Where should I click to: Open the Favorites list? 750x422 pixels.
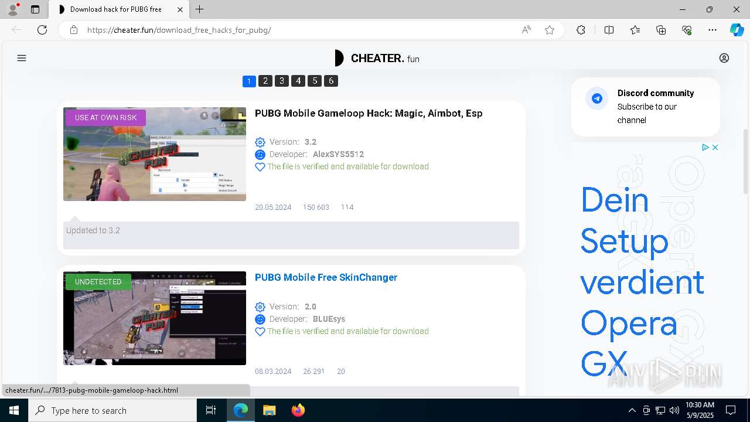[635, 30]
